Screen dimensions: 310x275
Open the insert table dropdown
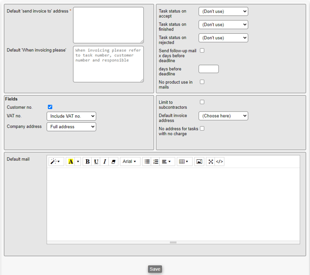(x=184, y=162)
